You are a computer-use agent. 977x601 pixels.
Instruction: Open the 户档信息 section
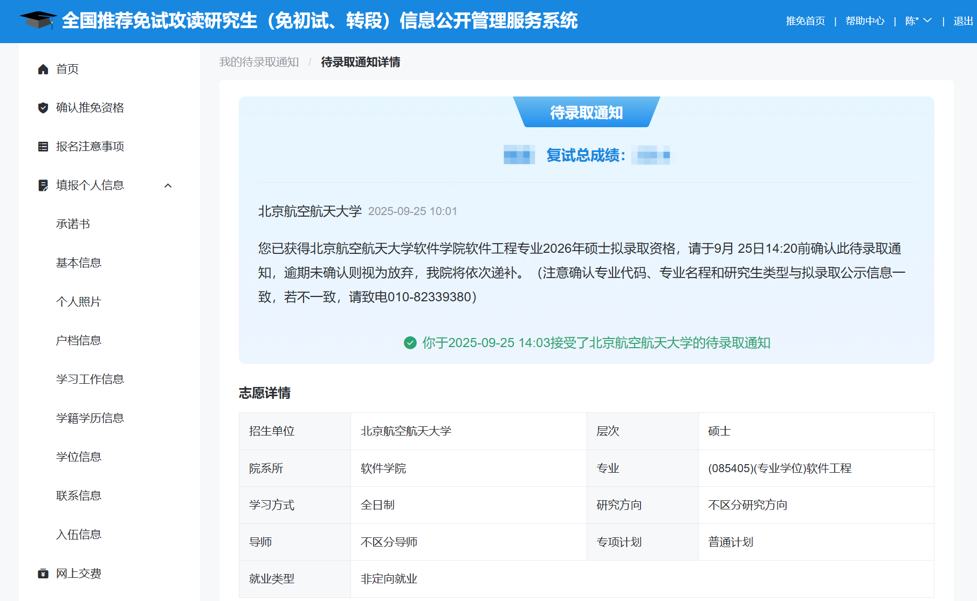tap(78, 340)
